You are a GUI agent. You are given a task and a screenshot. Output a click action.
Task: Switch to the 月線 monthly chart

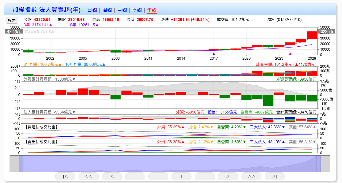pos(122,10)
